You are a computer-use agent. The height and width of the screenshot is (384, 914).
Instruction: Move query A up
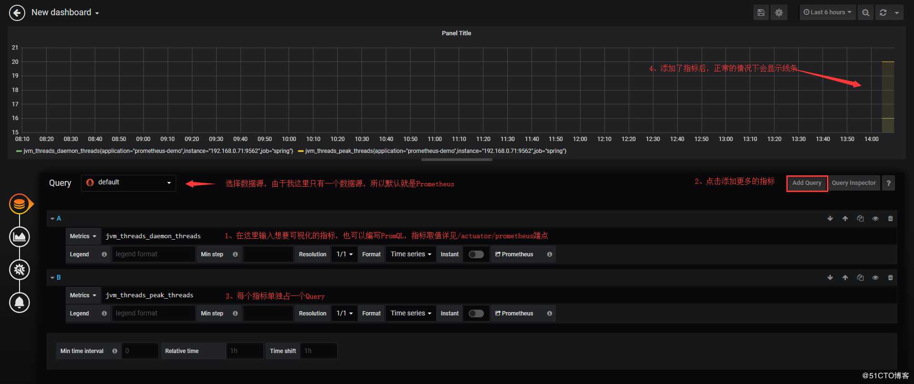pyautogui.click(x=845, y=218)
